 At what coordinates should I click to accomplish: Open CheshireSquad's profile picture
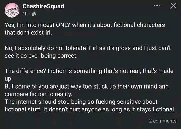12,10
